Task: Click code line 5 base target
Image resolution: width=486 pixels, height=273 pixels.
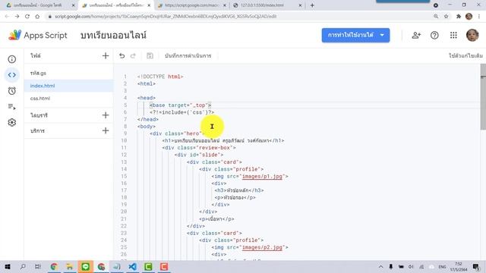Action: [180, 105]
